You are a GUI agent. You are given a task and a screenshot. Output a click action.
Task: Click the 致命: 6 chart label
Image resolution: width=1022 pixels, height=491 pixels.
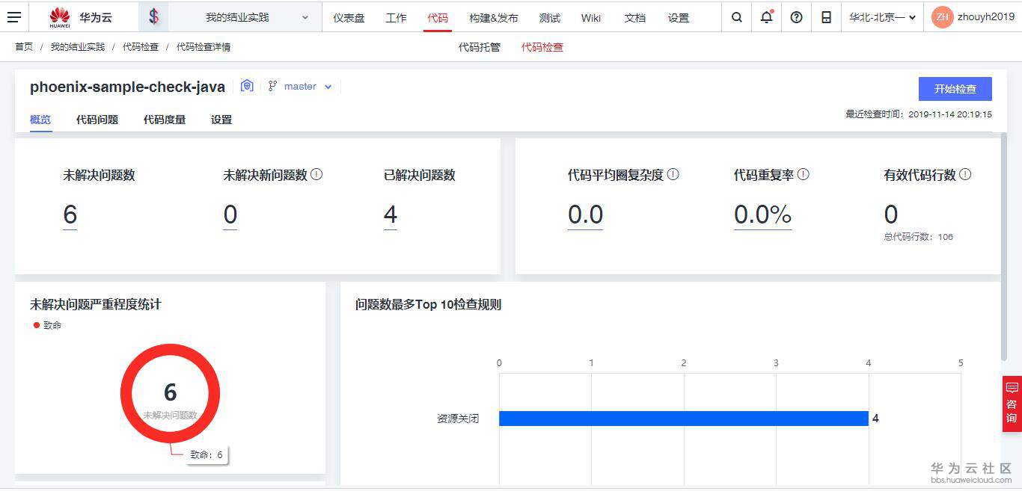206,454
